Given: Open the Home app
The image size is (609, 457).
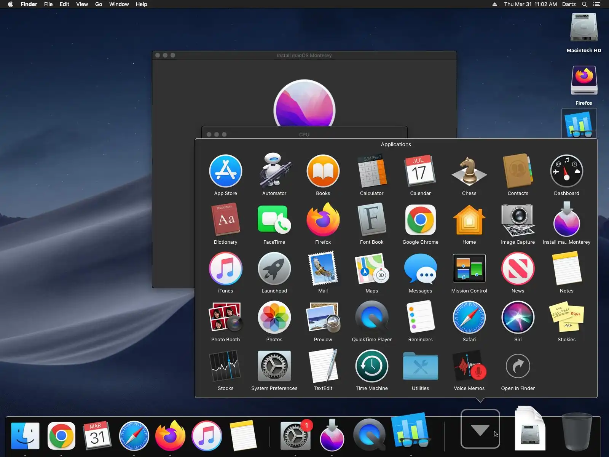Looking at the screenshot, I should 469,220.
